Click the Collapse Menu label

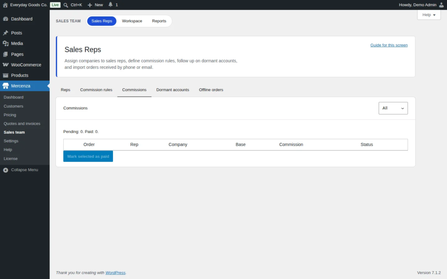[24, 170]
